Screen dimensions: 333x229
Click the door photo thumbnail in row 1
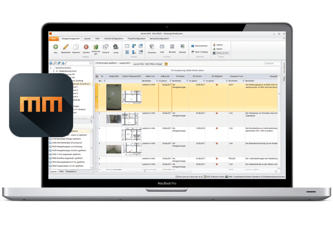114,97
